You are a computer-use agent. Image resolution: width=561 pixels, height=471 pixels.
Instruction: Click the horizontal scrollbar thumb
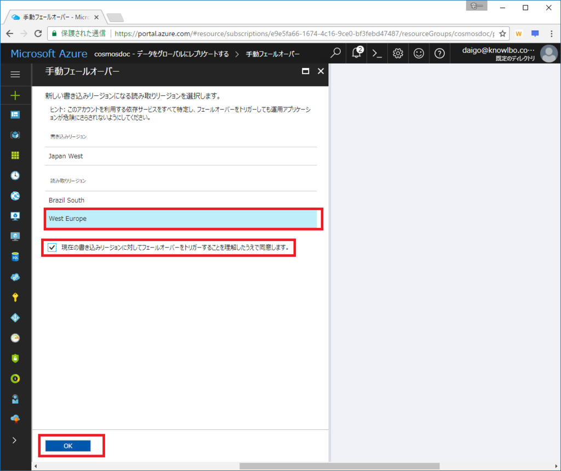coord(340,466)
